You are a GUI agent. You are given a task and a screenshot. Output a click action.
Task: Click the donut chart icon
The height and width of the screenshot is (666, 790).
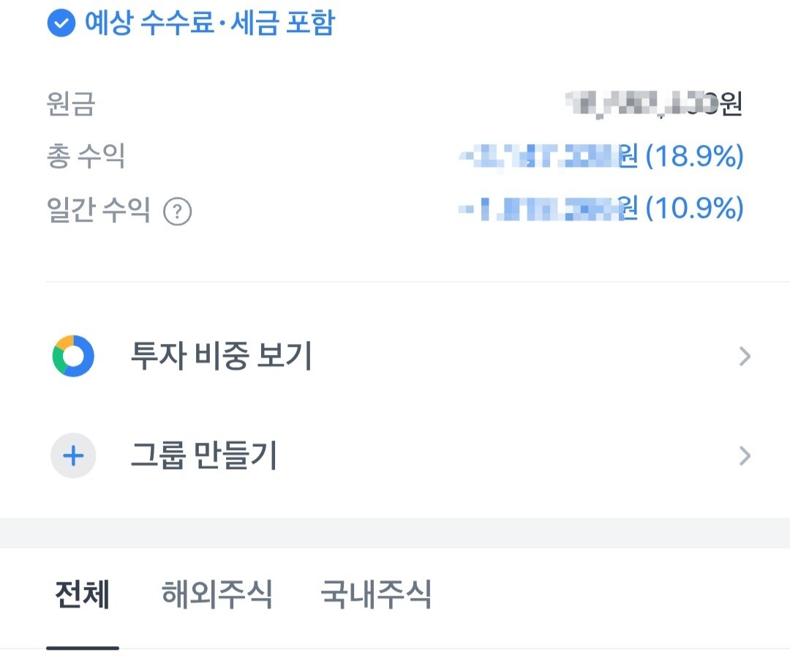73,356
